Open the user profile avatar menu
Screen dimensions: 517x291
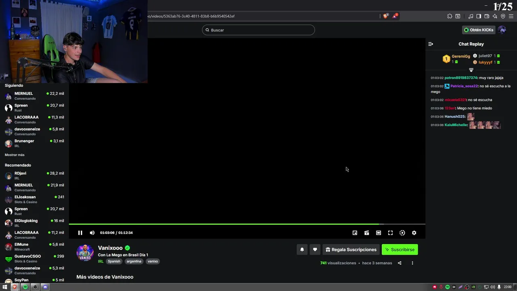502,30
